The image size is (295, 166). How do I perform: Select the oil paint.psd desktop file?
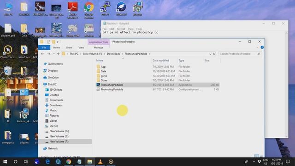[x=8, y=30]
